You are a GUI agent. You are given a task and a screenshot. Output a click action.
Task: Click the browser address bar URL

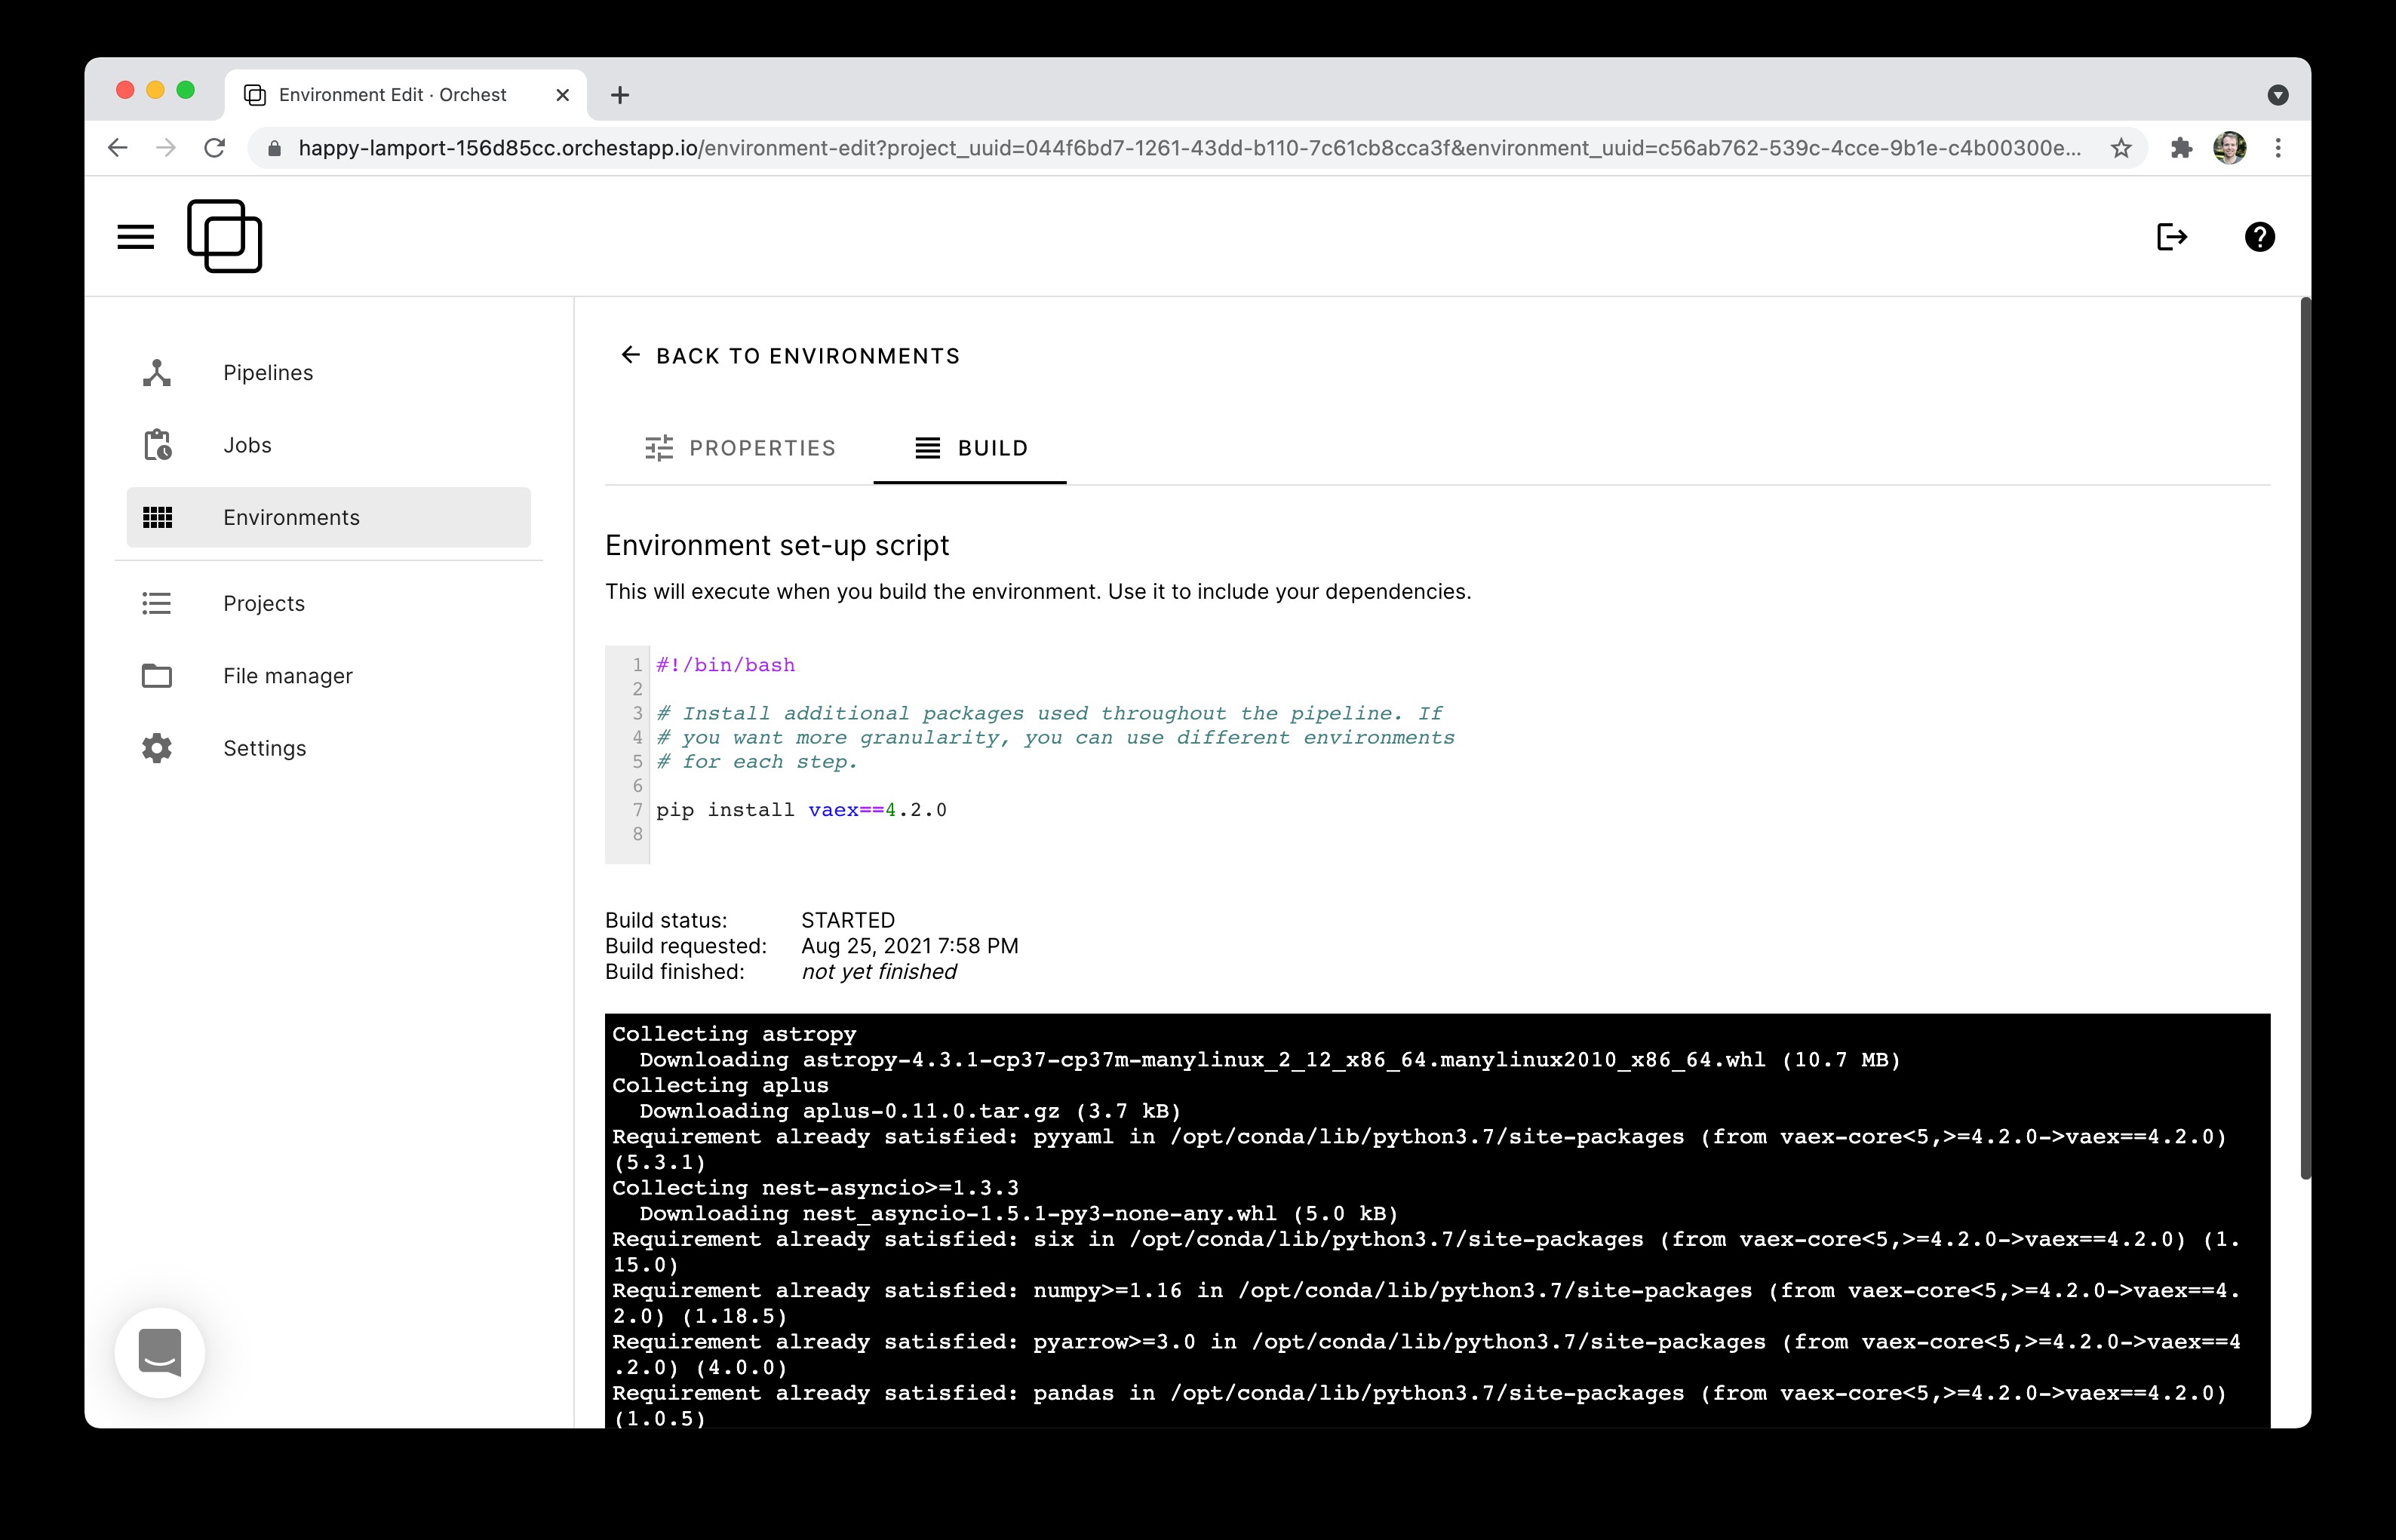tap(1190, 148)
